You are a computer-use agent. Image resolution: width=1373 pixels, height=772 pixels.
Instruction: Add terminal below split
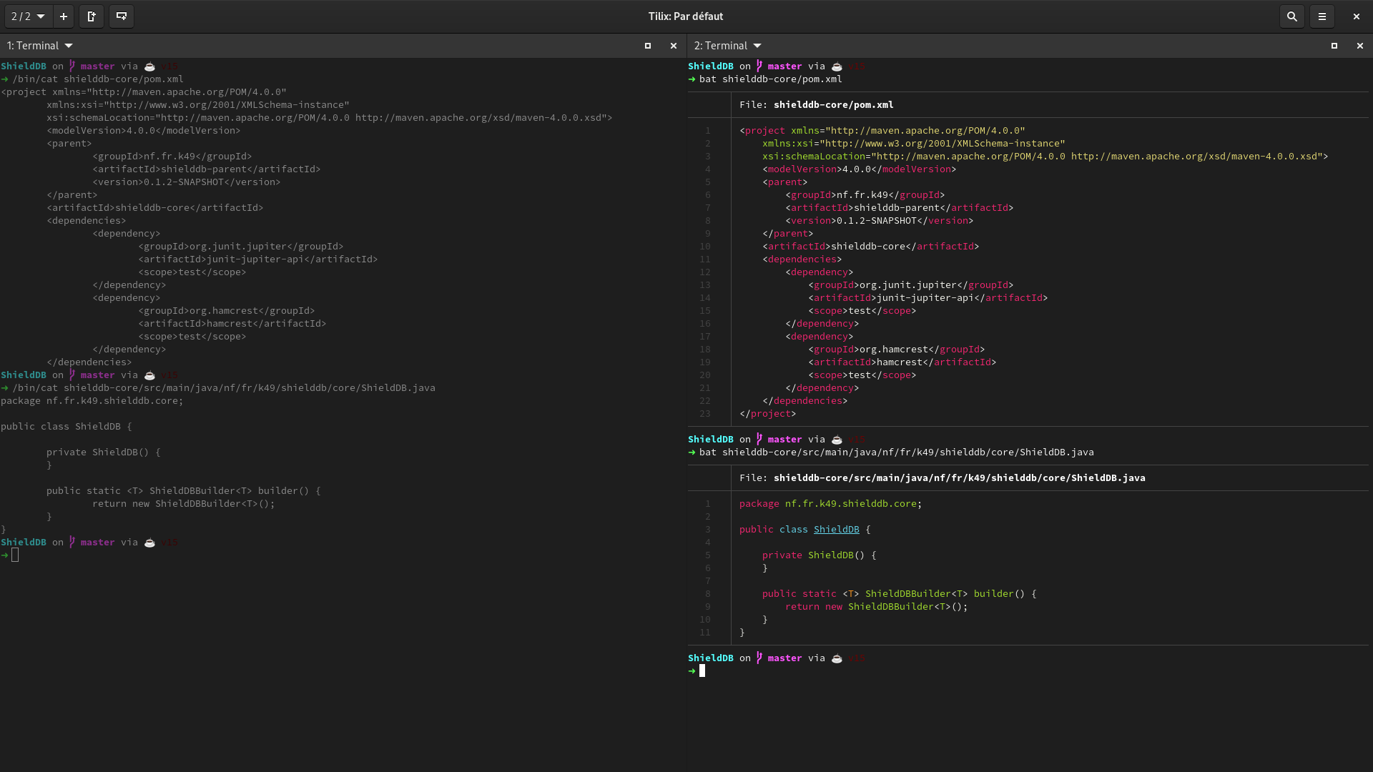[x=122, y=16]
